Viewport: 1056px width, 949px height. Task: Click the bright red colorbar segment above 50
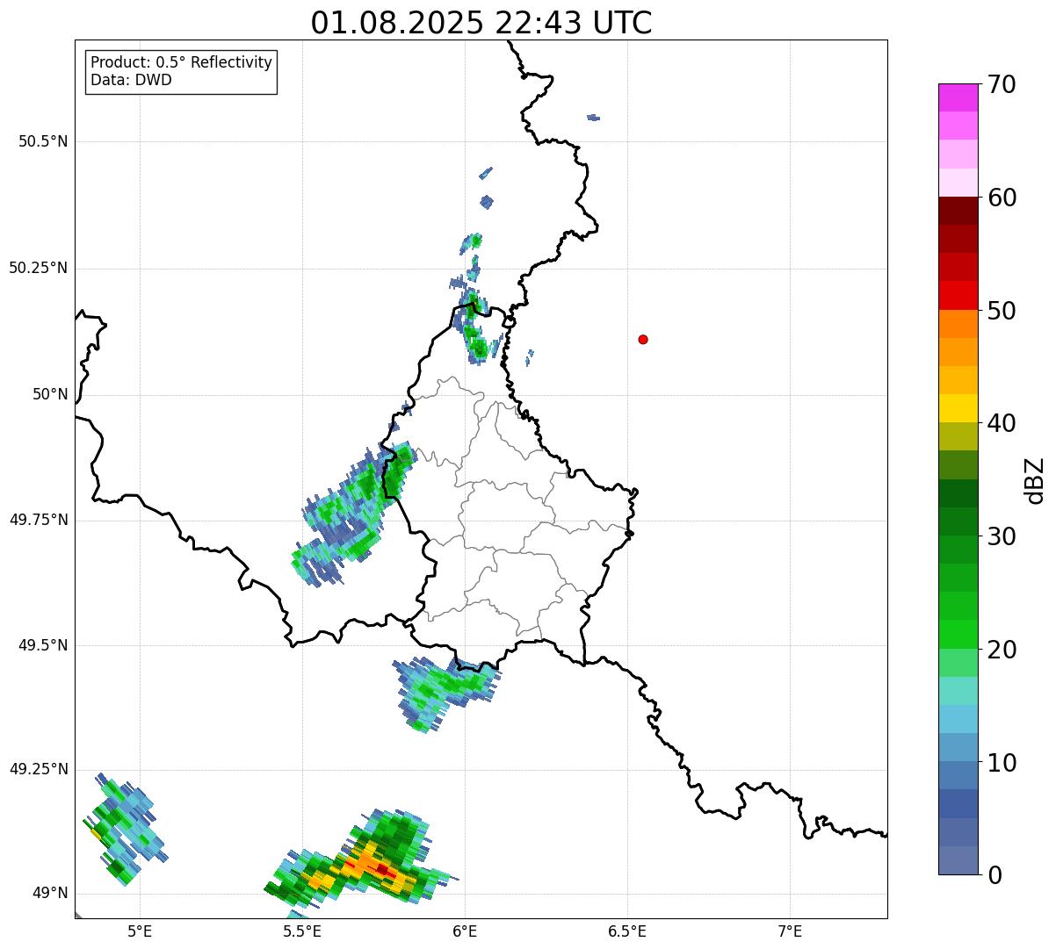(958, 295)
